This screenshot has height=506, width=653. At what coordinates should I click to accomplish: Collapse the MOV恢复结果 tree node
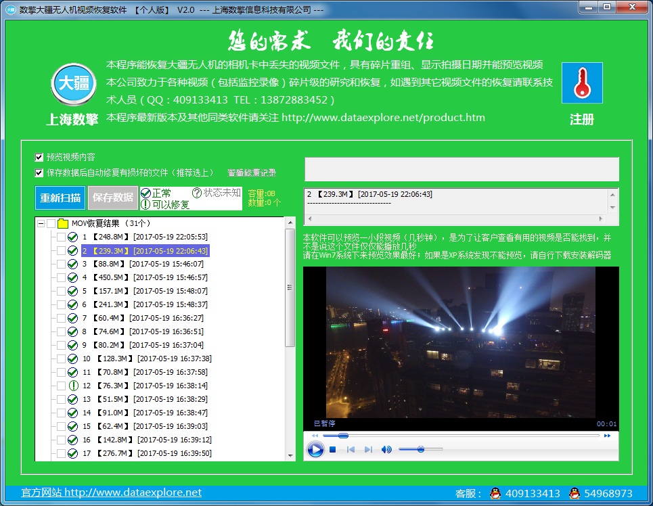41,223
